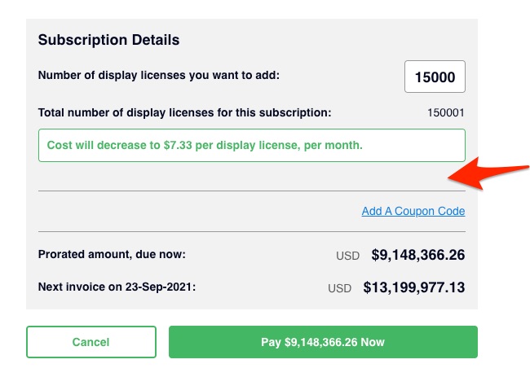Select the $9,148,366.26 prorated amount text
This screenshot has width=530, height=377.
(x=417, y=255)
